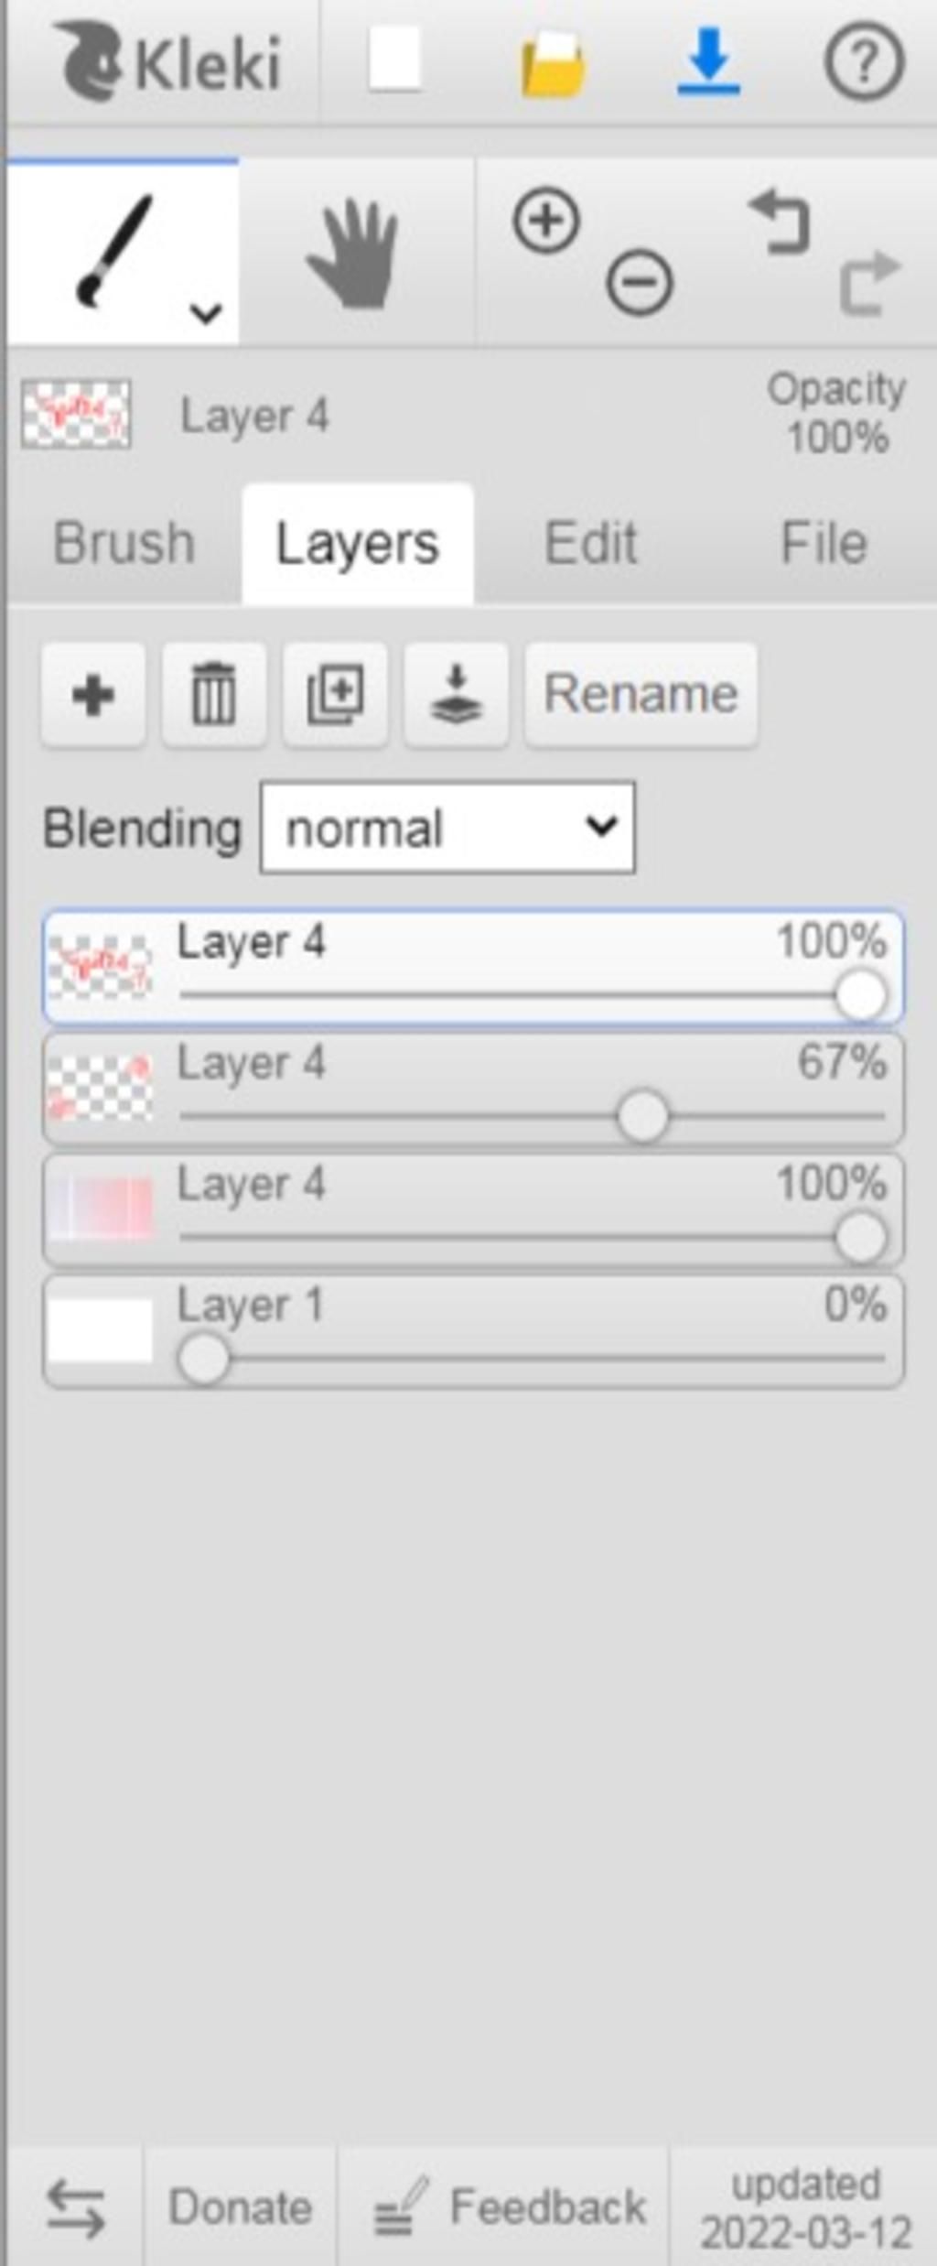Screen dimensions: 937x2266
Task: Delete layer using trash icon
Action: 214,695
